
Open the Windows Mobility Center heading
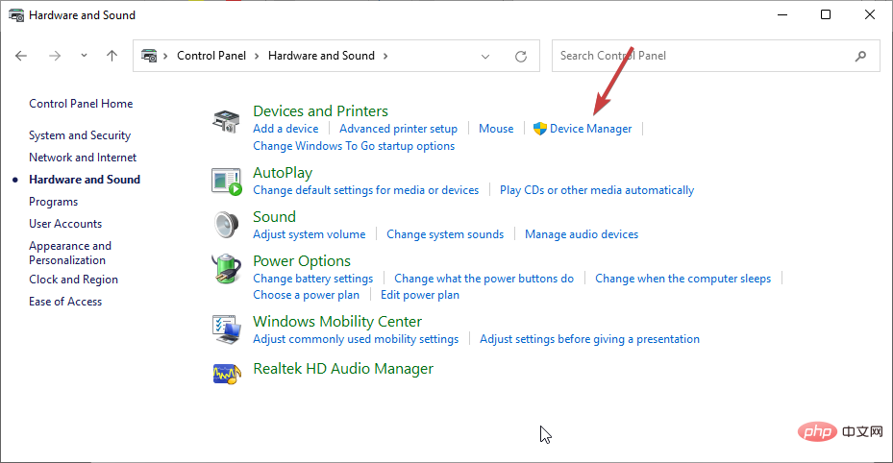tap(337, 322)
